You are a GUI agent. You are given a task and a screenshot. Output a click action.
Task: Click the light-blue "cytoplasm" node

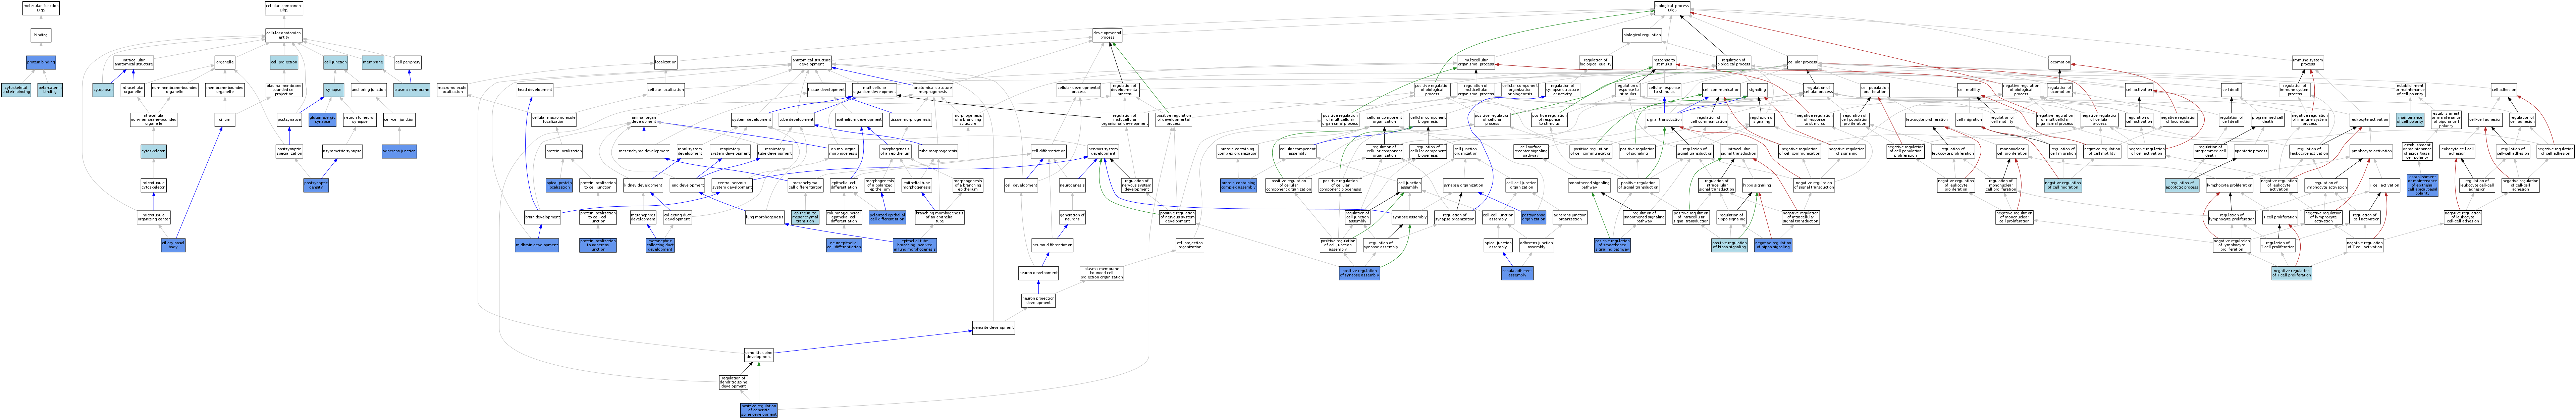pyautogui.click(x=103, y=90)
